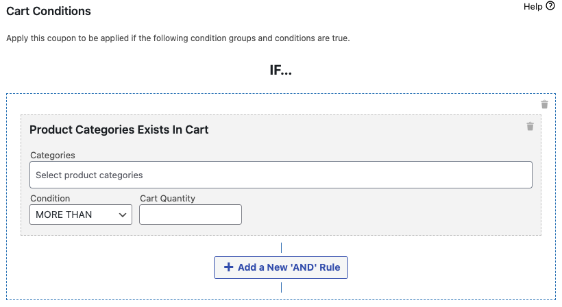Click the chevron arrow of the Condition select
Screen dimensions: 562x307
123,214
